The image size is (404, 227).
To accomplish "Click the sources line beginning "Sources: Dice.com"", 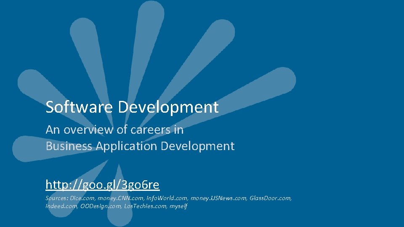I will click(x=168, y=198).
